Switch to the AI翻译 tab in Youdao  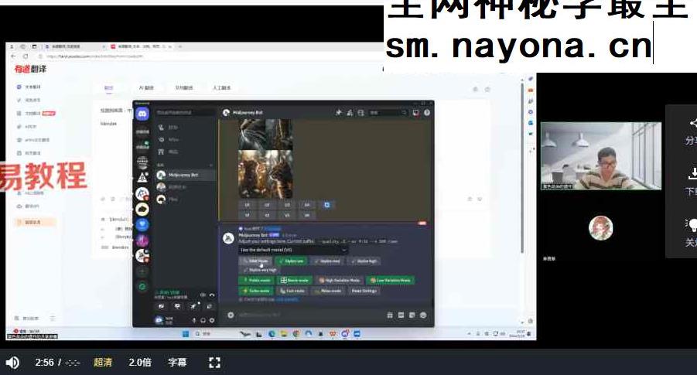coord(145,88)
